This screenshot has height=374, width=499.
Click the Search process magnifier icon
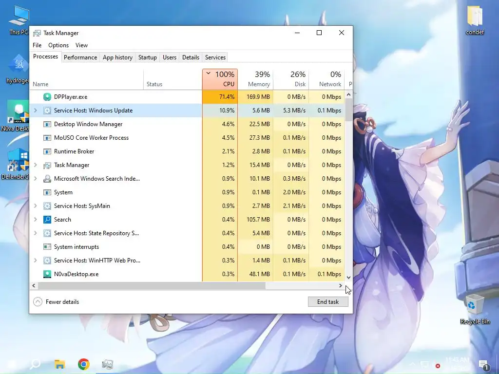tap(47, 220)
